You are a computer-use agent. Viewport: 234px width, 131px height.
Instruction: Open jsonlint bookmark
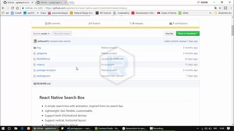click(29, 13)
